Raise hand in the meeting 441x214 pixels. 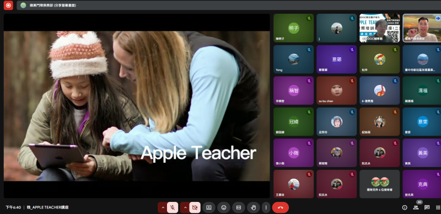point(254,207)
